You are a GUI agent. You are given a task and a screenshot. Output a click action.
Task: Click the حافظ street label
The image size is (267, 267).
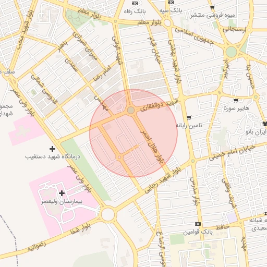coord(223,227)
